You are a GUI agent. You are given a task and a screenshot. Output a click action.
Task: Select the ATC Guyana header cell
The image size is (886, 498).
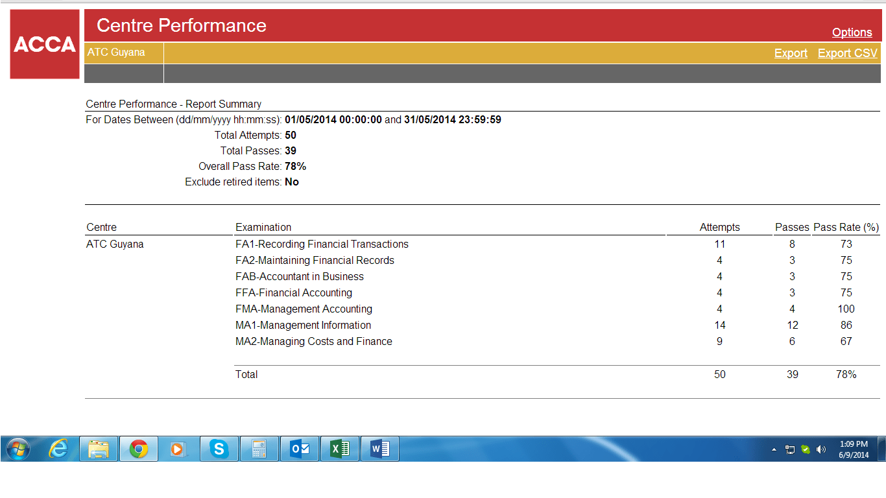coord(123,53)
